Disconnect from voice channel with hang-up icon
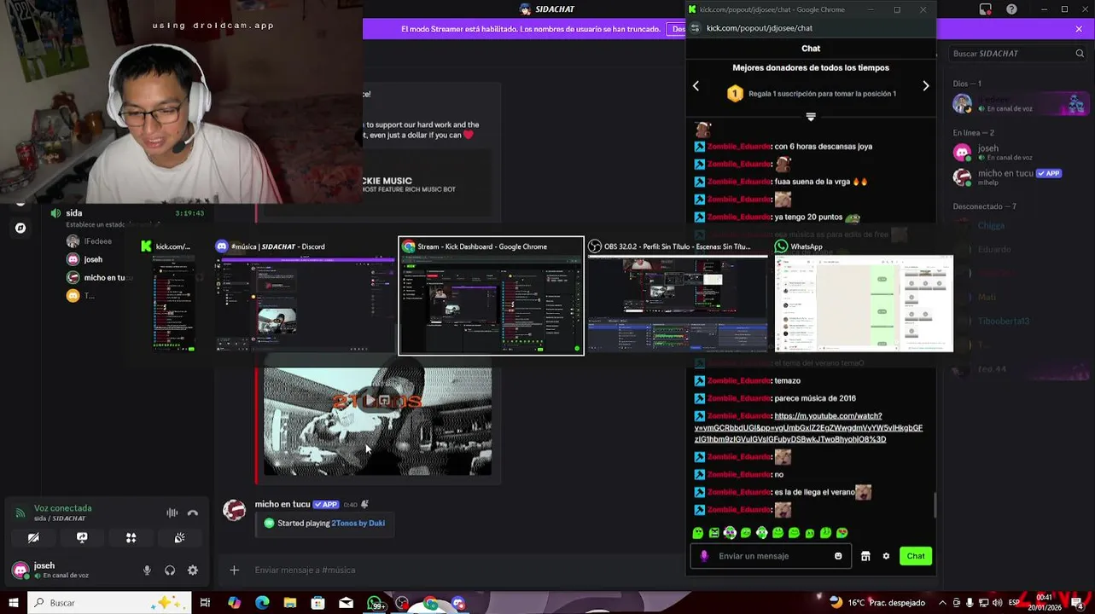This screenshot has width=1095, height=614. point(193,513)
